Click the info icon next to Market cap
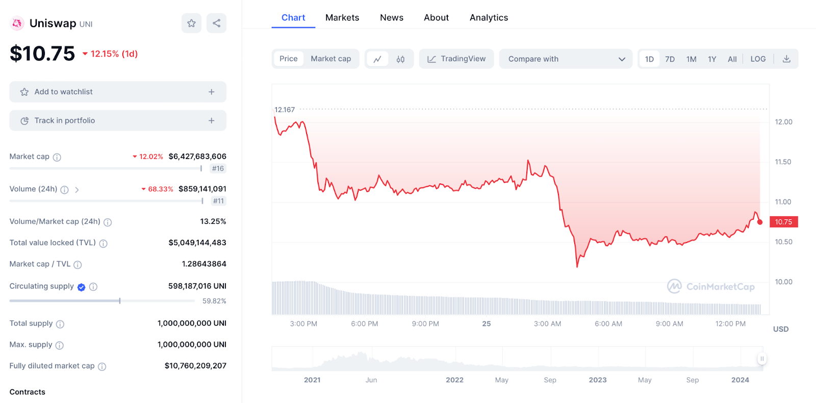The image size is (816, 403). coord(57,157)
